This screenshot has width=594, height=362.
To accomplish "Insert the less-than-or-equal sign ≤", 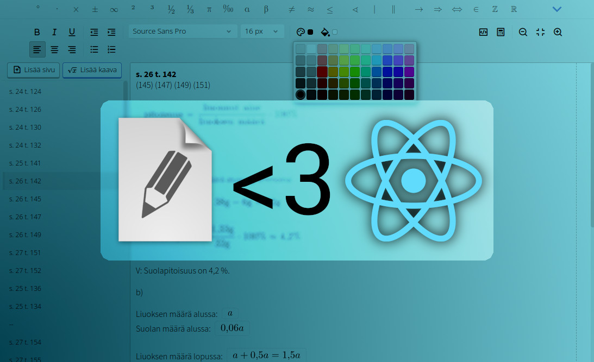I will 330,9.
